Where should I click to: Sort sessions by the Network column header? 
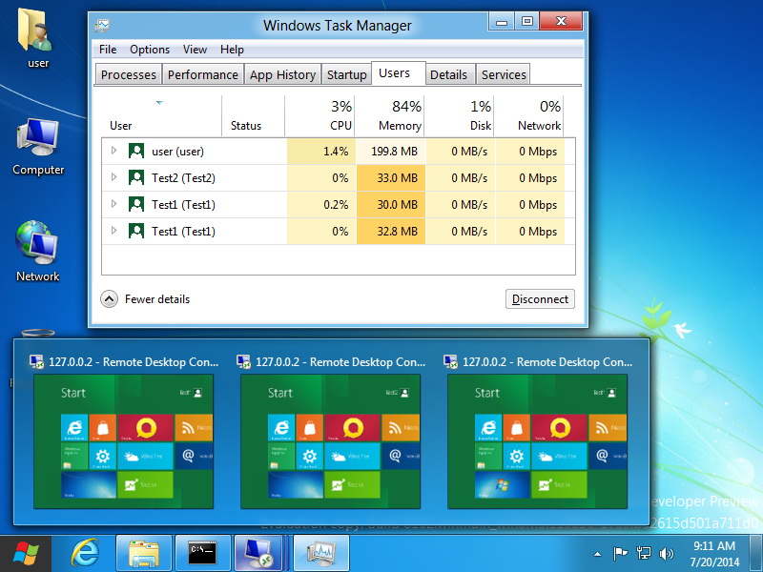point(529,116)
